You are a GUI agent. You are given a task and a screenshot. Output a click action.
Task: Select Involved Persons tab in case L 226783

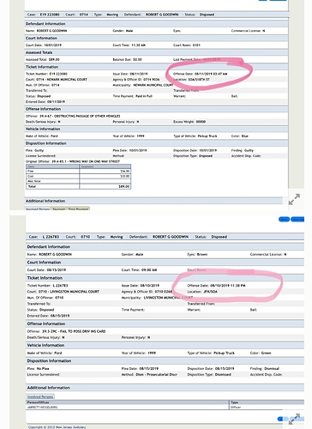(x=40, y=396)
